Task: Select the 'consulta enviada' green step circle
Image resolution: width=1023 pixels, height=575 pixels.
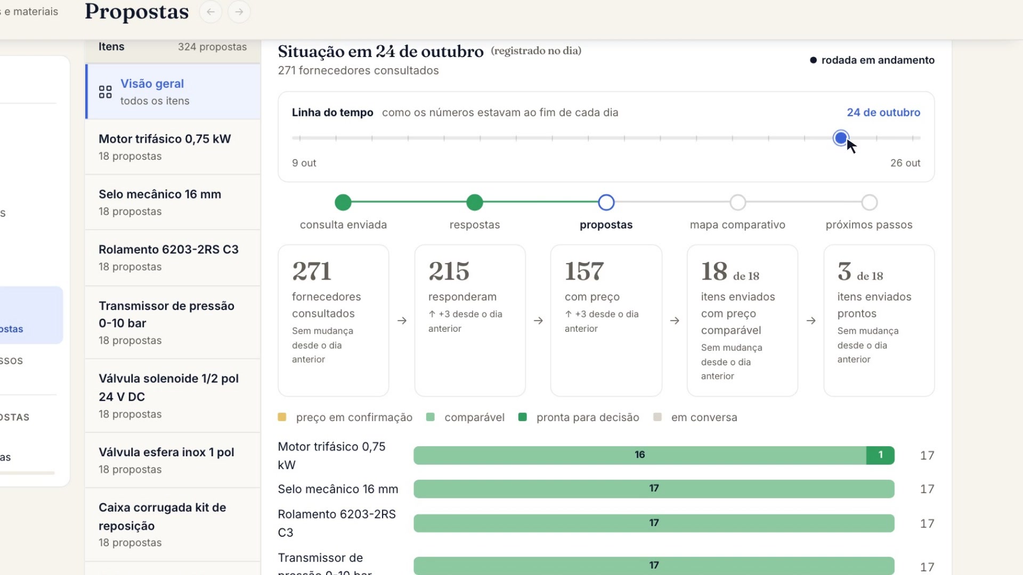Action: point(343,202)
